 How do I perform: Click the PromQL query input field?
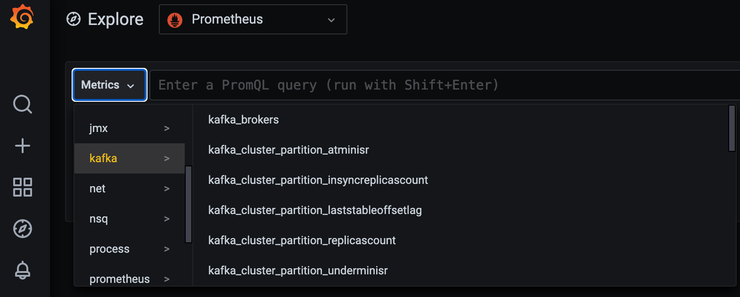(443, 85)
